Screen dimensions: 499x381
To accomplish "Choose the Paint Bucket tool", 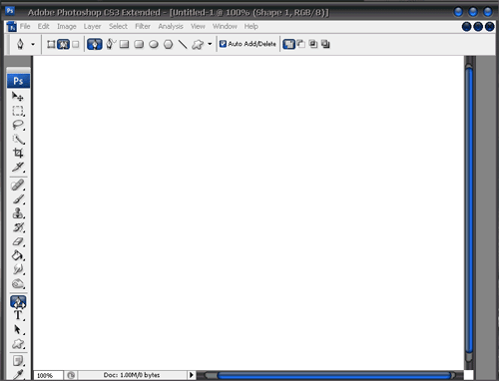I will 18,255.
